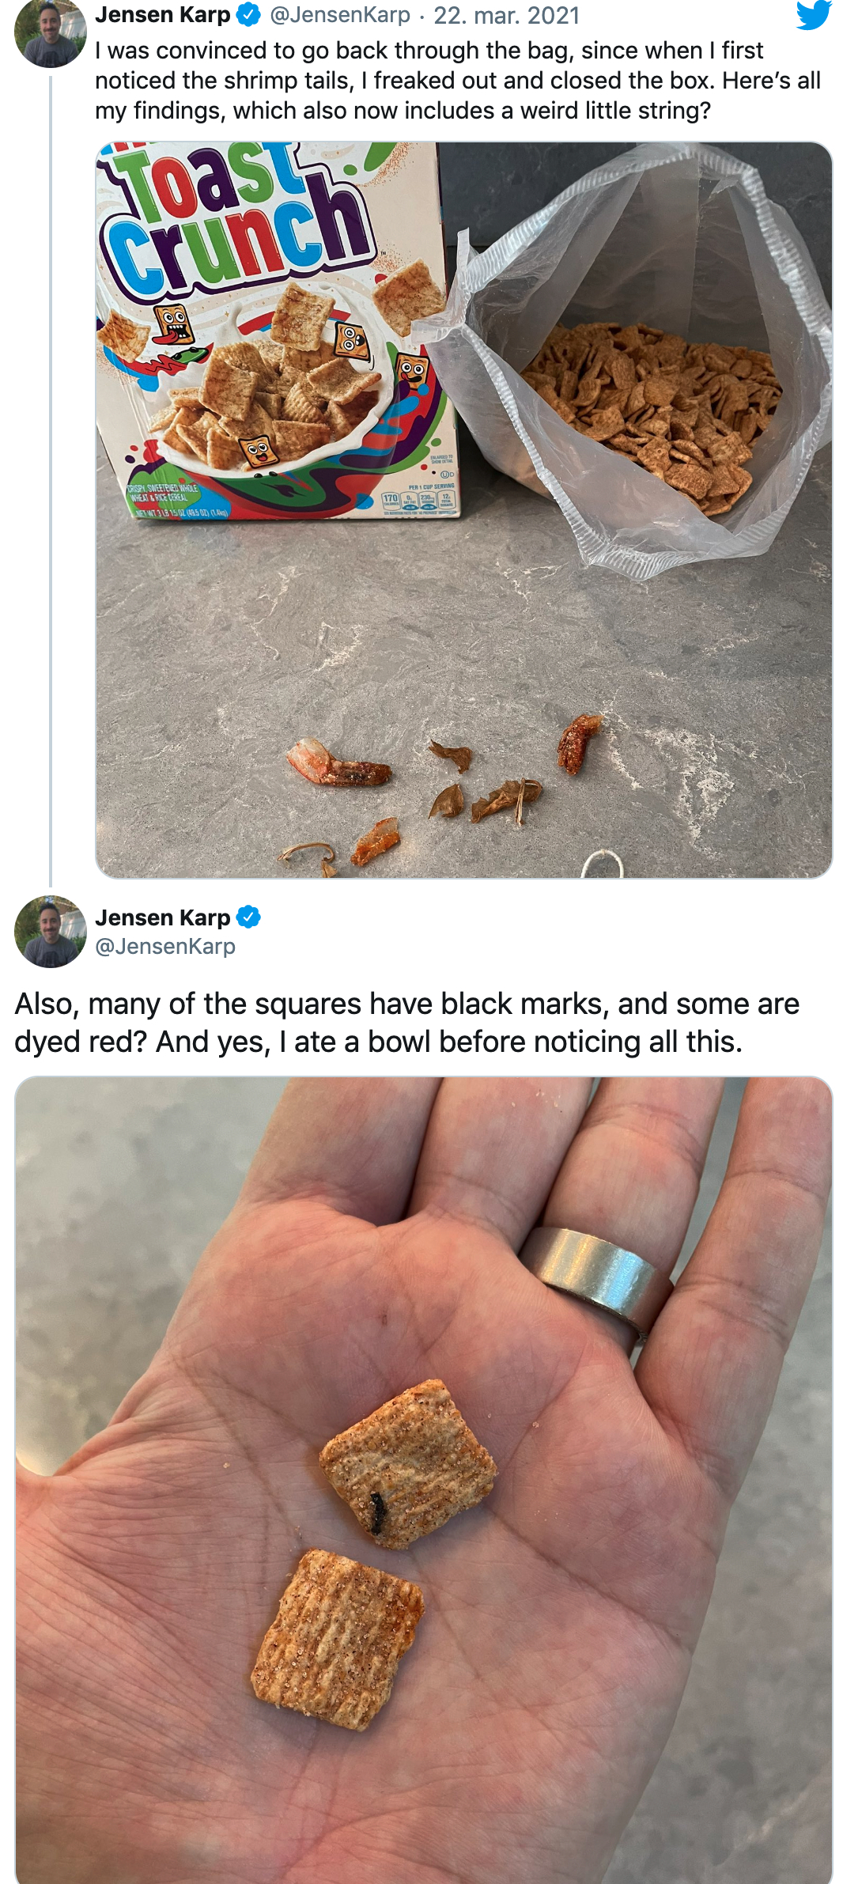Click the vertical thread line connecting tweets
Viewport: 843px width, 1884px height.
[51, 475]
